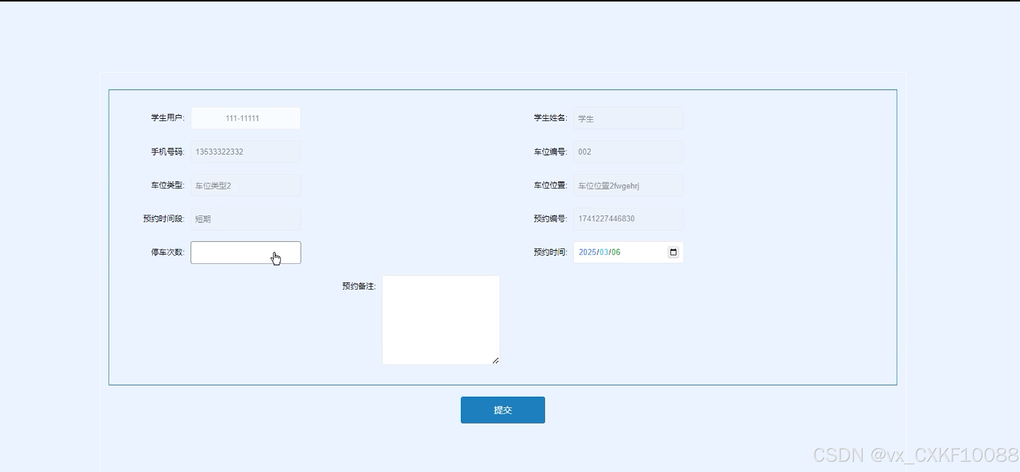The width and height of the screenshot is (1020, 472).
Task: Select the day 06 in date field
Action: coord(616,252)
